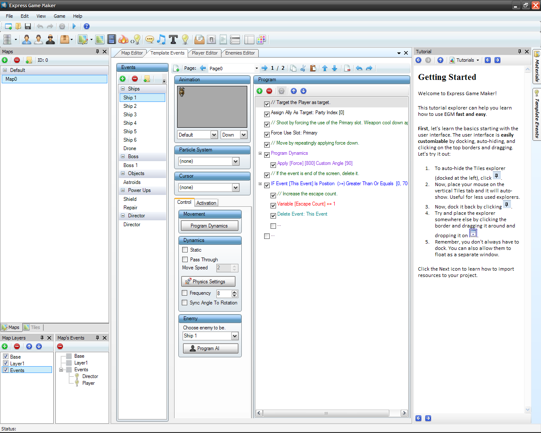Switch to Enemies Editor tab
Viewport: 541px width, 433px height.
pos(240,53)
